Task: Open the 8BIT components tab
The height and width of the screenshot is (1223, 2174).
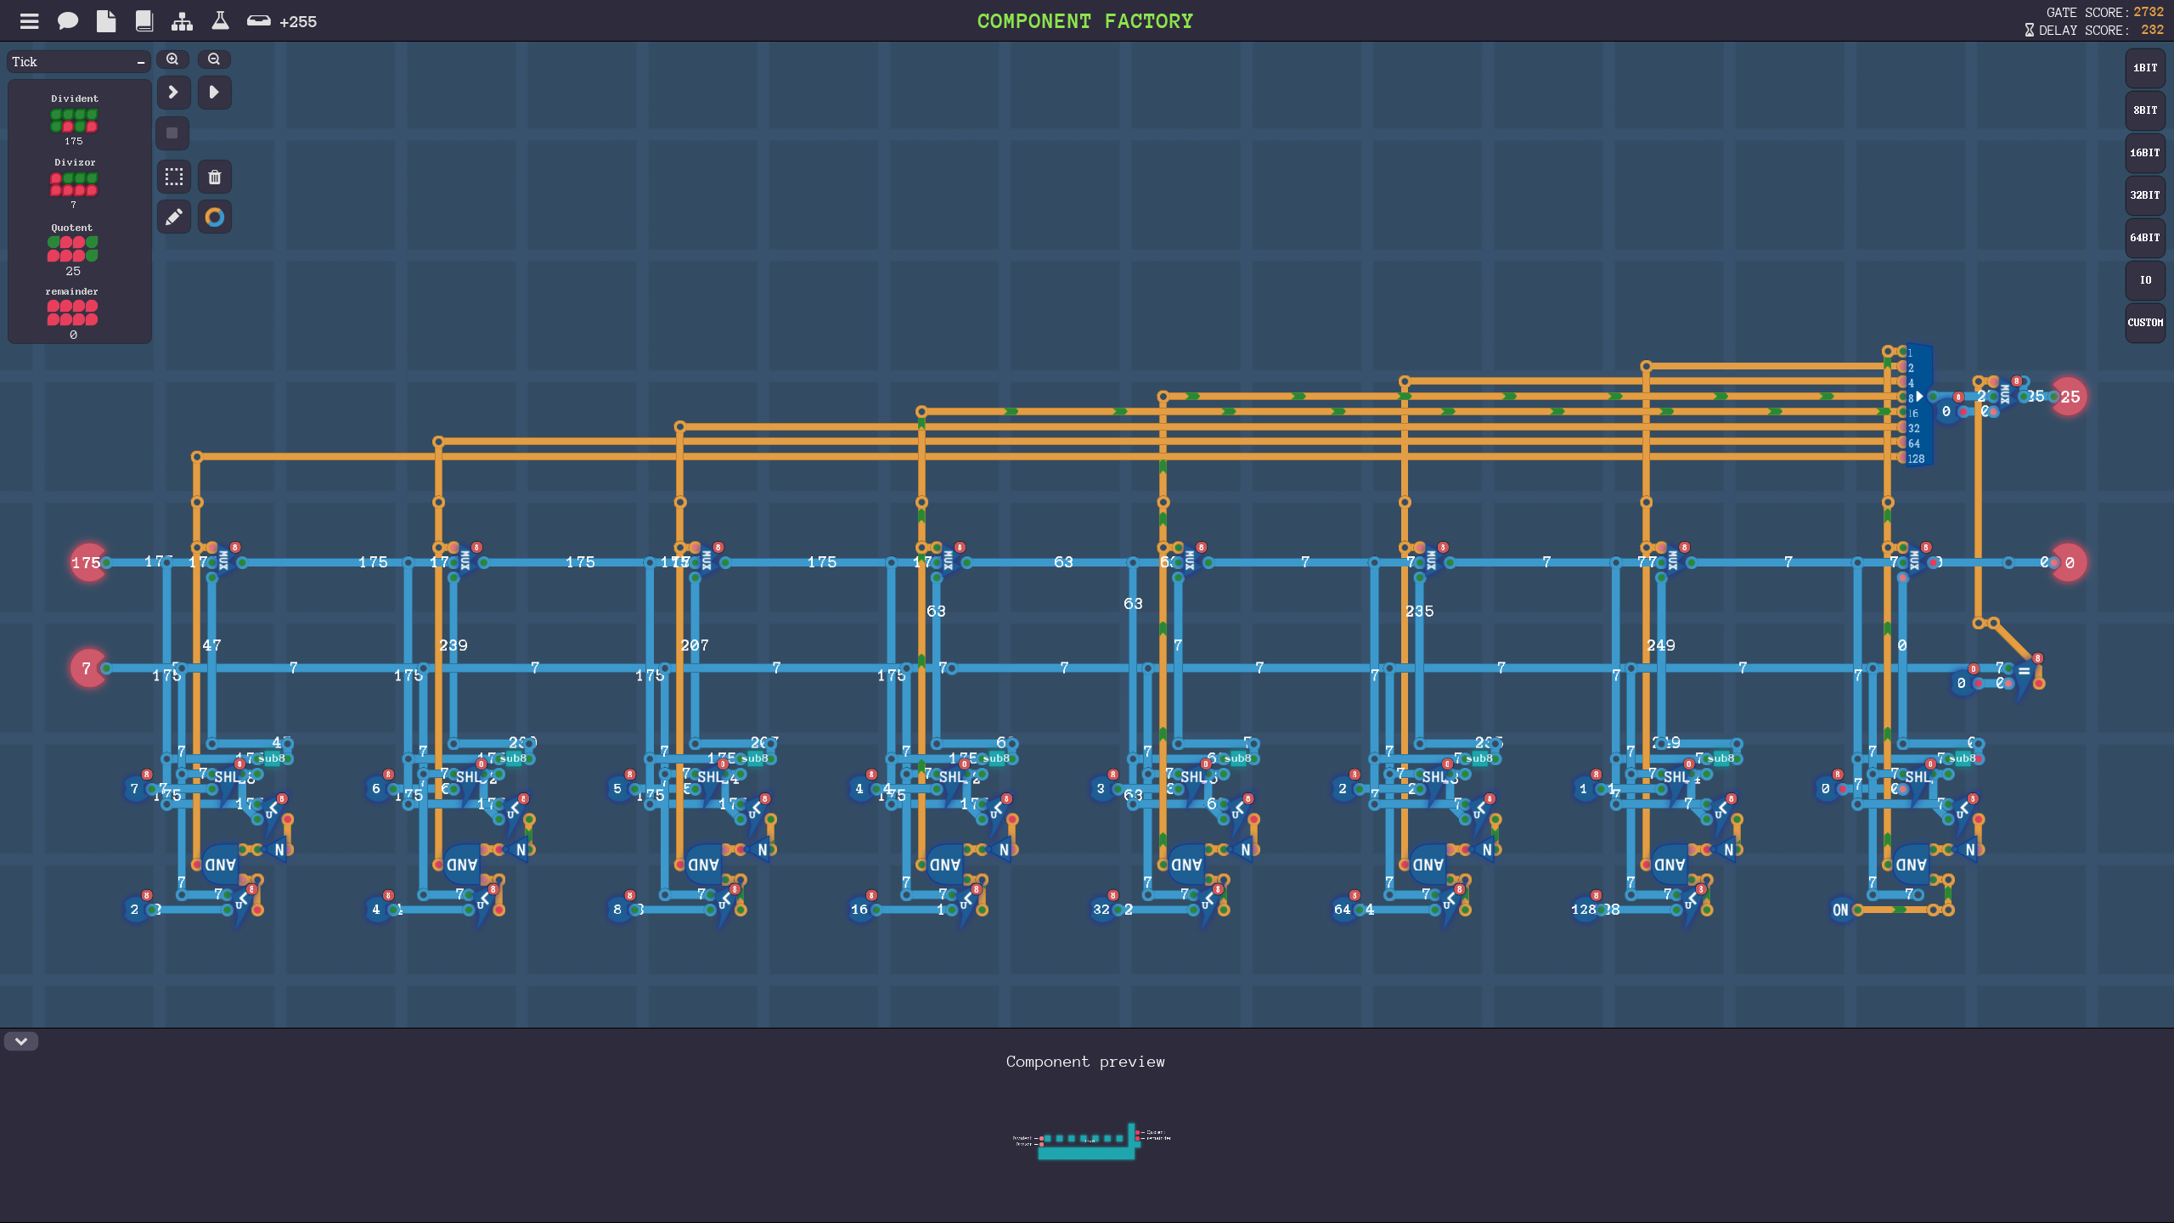Action: [x=2145, y=110]
